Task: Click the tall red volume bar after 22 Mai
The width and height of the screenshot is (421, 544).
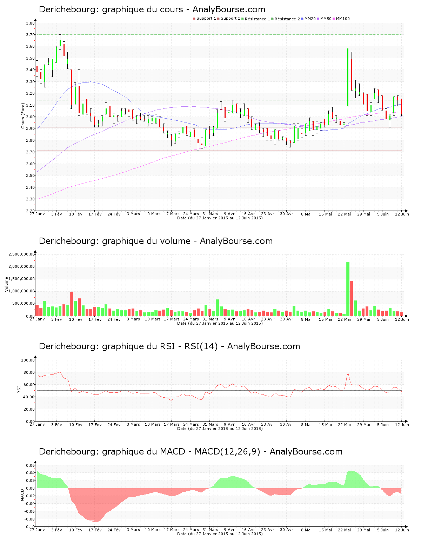Action: (352, 298)
